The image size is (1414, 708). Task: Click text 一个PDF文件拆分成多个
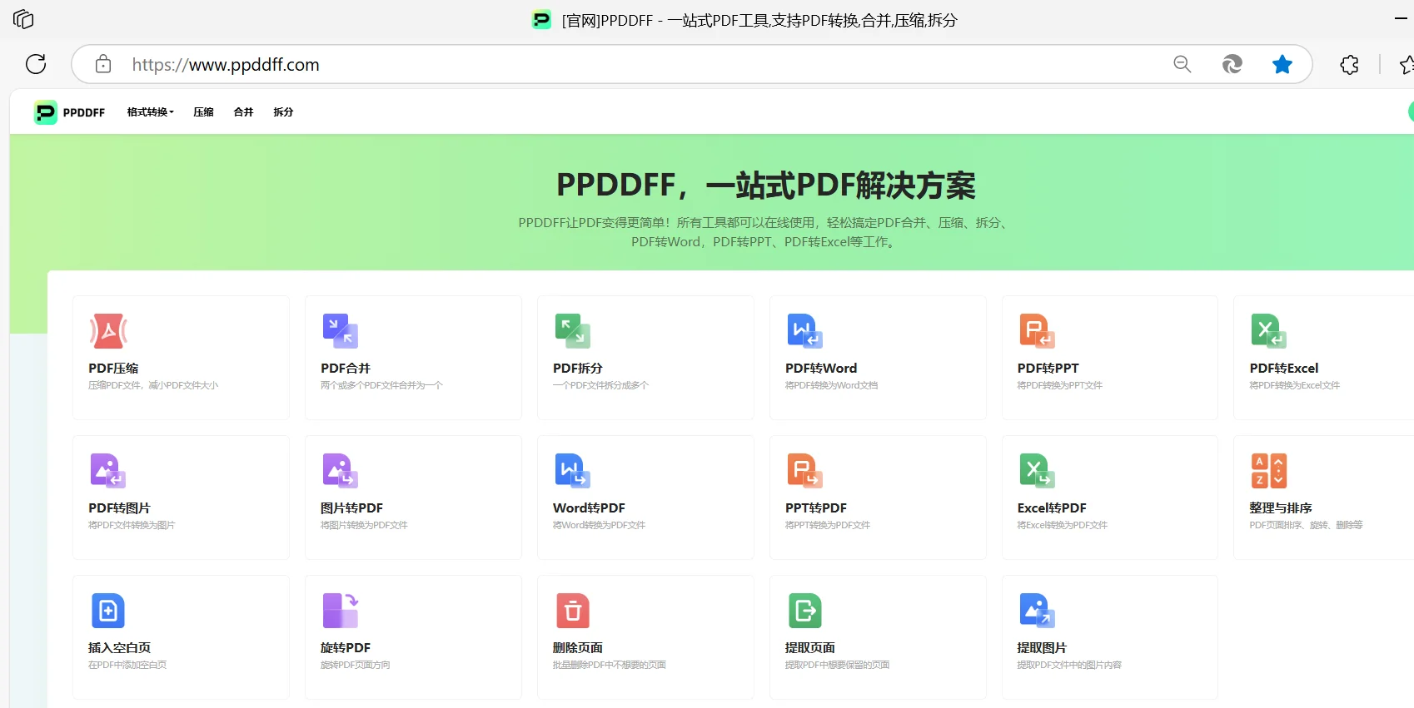point(600,385)
